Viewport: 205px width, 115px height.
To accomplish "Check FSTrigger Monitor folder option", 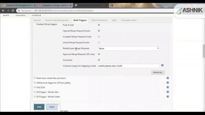I will (x=35, y=96).
